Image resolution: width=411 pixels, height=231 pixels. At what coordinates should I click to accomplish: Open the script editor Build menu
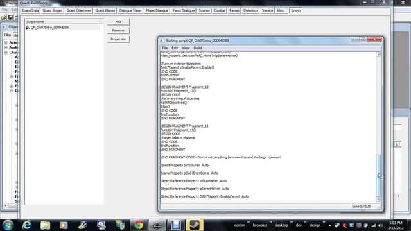pos(198,48)
